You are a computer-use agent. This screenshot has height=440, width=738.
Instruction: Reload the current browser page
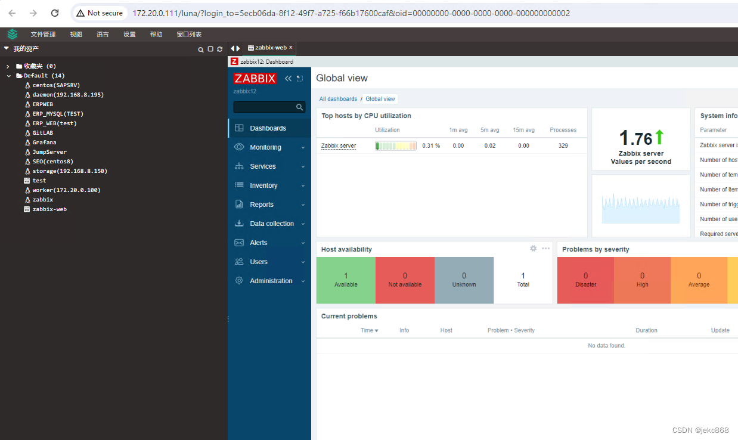point(55,13)
